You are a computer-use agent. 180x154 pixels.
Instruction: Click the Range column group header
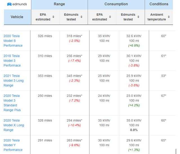[x=59, y=4]
